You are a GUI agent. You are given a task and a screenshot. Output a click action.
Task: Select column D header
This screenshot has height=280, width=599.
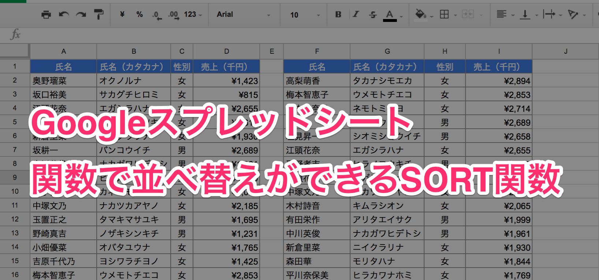click(x=227, y=52)
